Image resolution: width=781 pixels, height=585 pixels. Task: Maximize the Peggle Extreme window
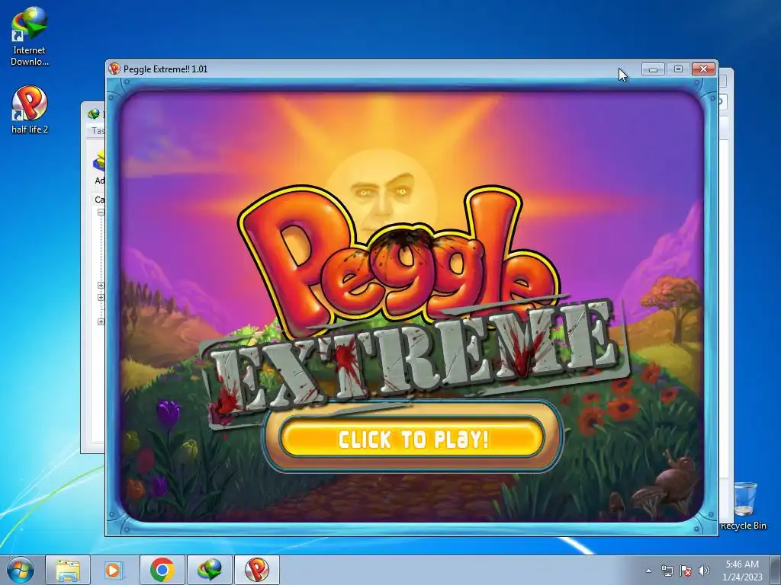(x=678, y=69)
